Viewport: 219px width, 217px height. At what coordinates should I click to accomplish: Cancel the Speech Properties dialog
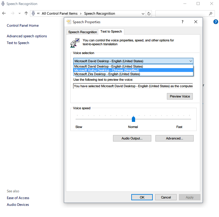point(166,197)
